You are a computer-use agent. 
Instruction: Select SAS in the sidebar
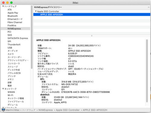click(10, 35)
